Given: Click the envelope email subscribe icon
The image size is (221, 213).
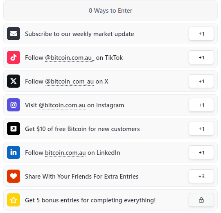Looking at the screenshot, I should (x=14, y=34).
